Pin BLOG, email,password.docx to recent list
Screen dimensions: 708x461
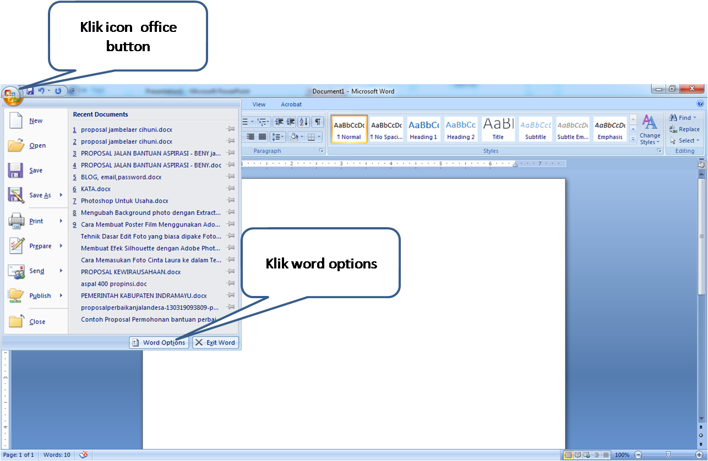[231, 177]
